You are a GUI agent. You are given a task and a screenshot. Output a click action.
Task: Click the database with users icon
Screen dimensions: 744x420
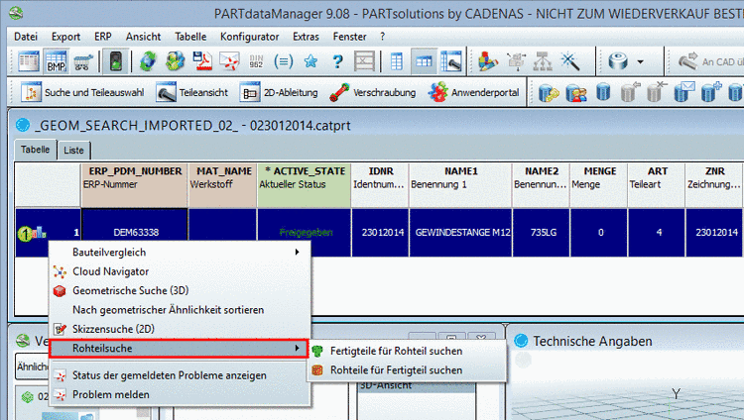click(575, 92)
